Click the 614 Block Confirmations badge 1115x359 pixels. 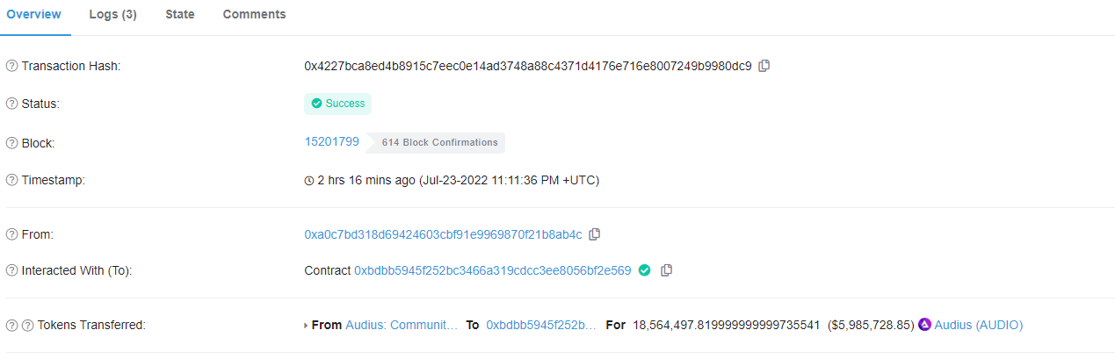436,142
